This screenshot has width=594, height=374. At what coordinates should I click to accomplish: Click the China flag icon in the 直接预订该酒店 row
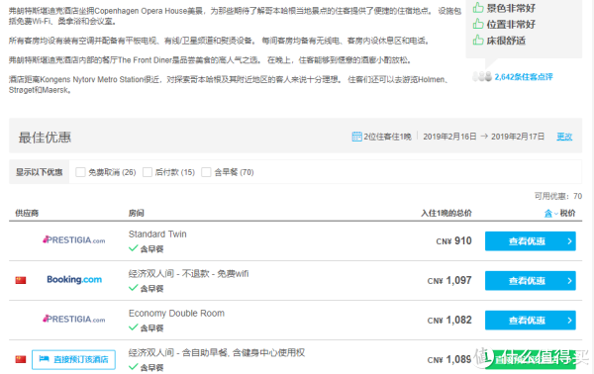click(x=21, y=359)
